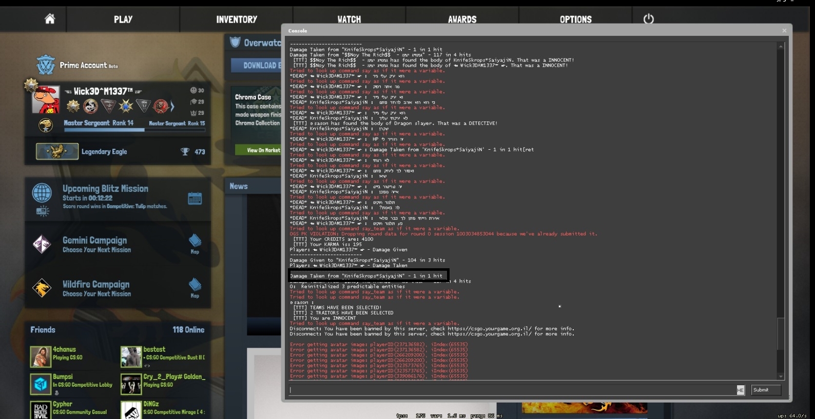Screen dimensions: 815x419
Task: Open the Blitz Mission calendar icon
Action: coord(195,198)
